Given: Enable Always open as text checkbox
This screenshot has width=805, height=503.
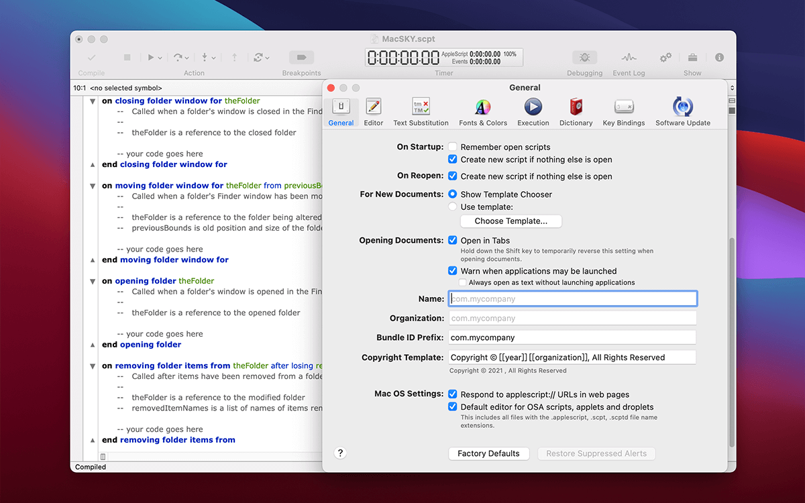Looking at the screenshot, I should click(x=462, y=282).
